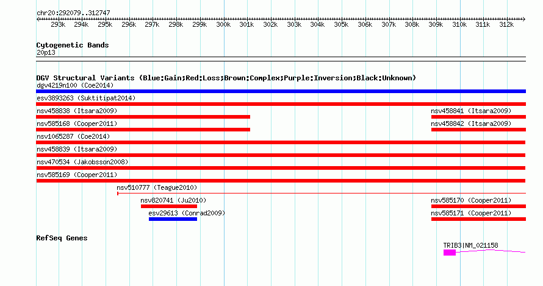This screenshot has width=543, height=286.
Task: Click the 302k position on the ruler
Action: [270, 24]
